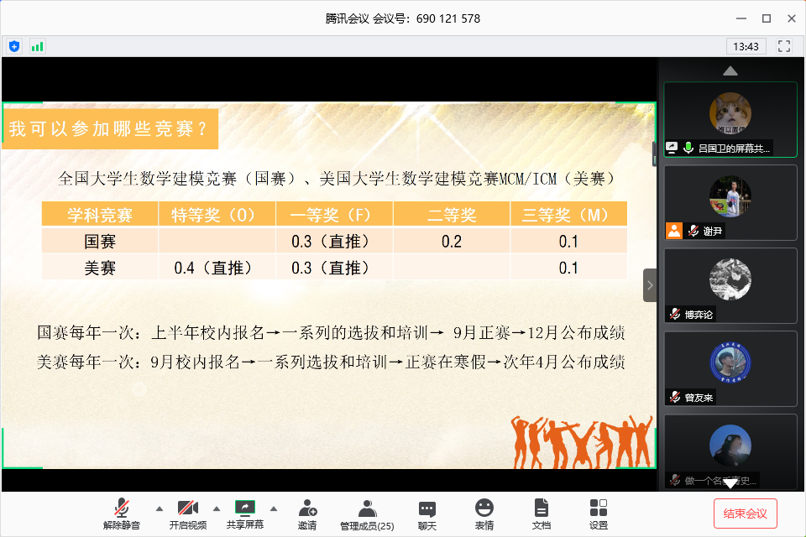Open 管理成员(25) member management

(367, 514)
